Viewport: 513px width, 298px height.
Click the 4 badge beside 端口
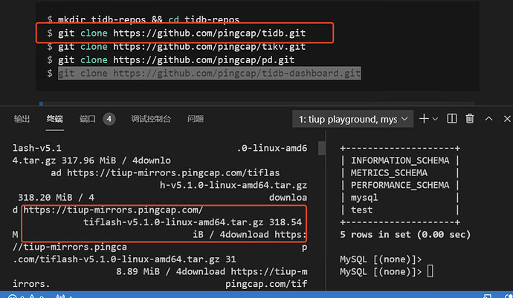(109, 119)
